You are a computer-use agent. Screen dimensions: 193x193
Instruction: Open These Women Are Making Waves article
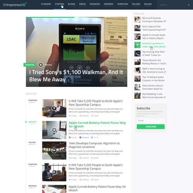click(x=154, y=62)
